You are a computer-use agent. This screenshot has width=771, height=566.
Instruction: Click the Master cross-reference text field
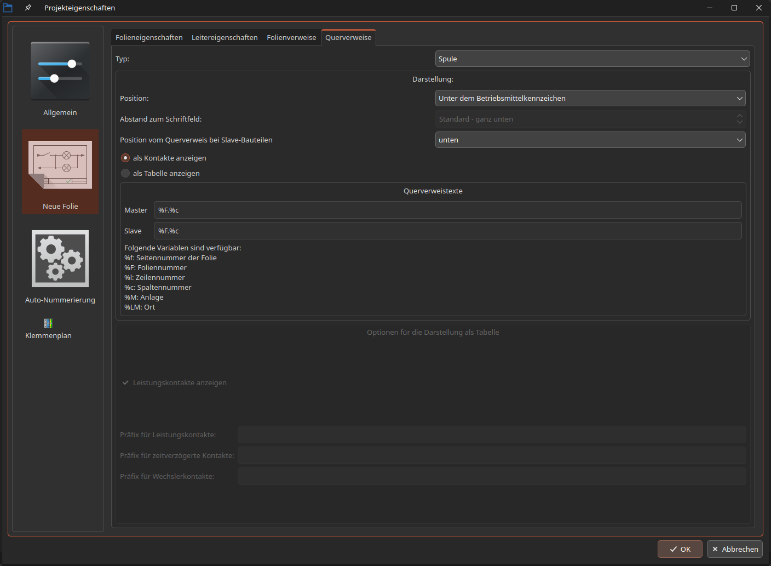pyautogui.click(x=447, y=210)
